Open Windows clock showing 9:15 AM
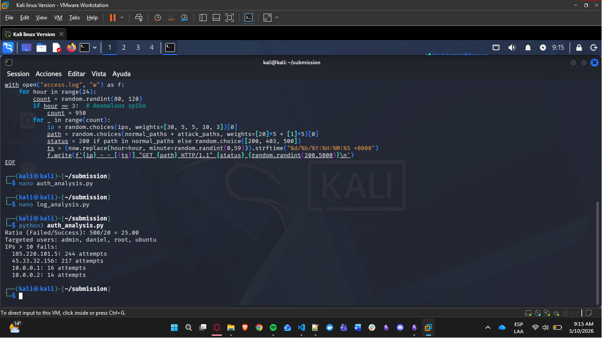The width and height of the screenshot is (602, 338). 583,327
